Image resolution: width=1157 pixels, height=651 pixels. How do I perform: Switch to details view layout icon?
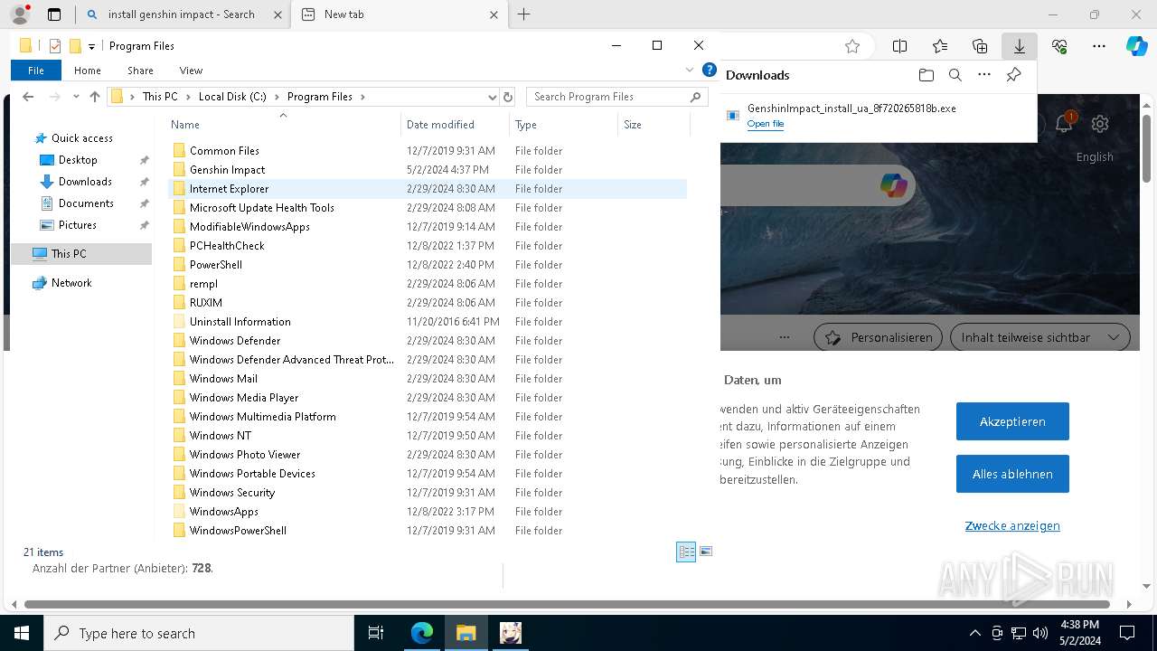(686, 552)
